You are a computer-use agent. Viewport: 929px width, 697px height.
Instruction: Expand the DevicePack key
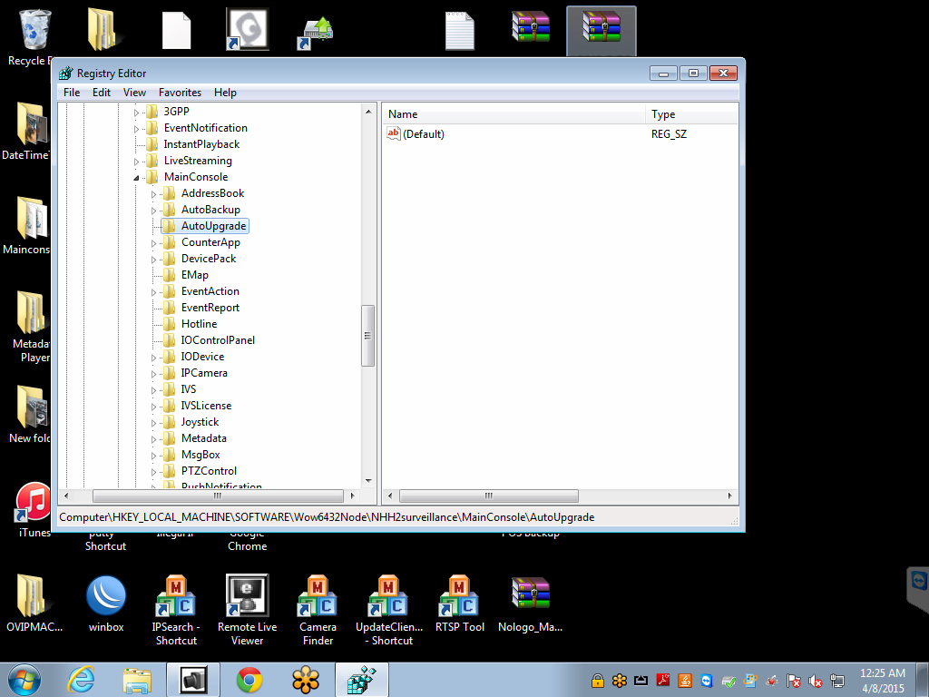pyautogui.click(x=153, y=260)
